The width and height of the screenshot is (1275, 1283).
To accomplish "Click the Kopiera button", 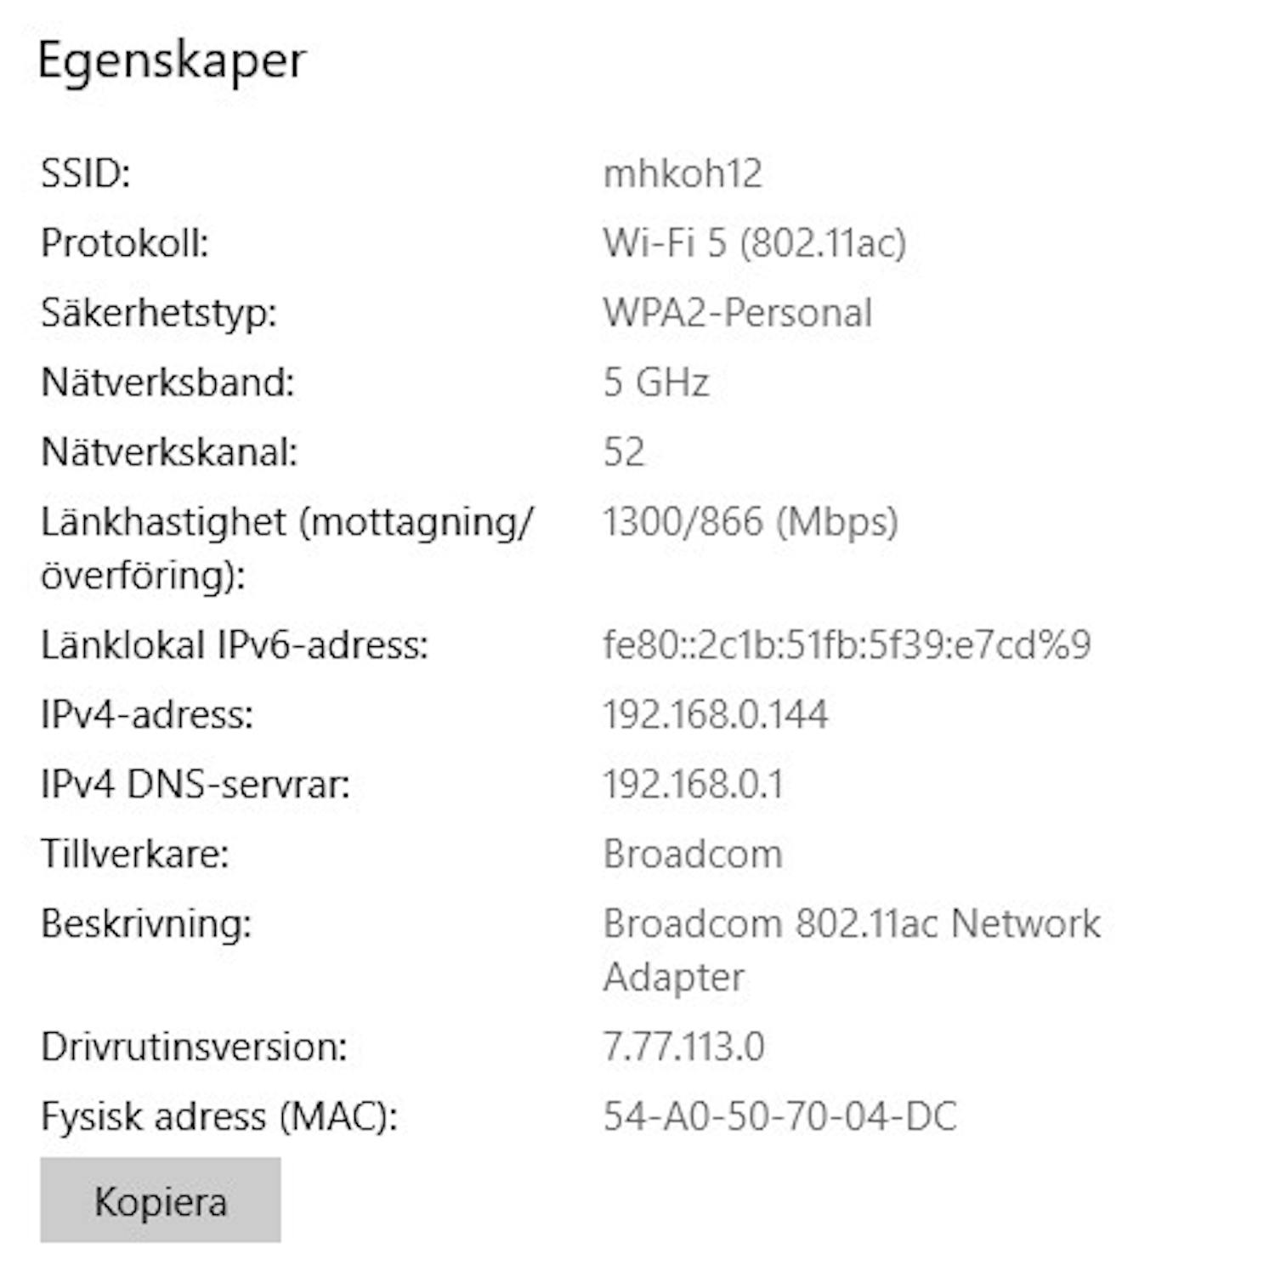I will coord(160,1201).
